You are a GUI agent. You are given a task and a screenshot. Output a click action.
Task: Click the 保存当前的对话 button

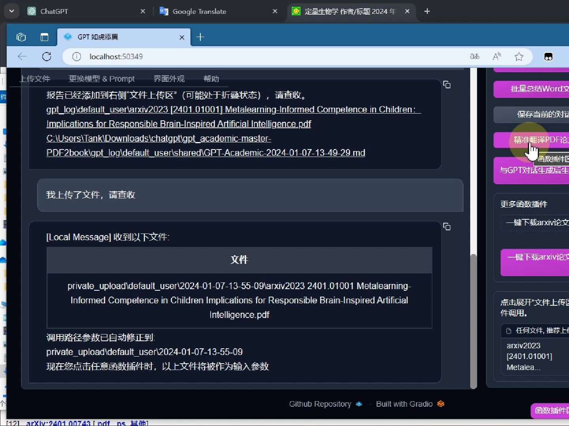[531, 114]
